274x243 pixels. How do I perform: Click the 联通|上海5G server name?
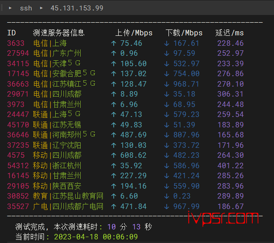coord(57,114)
